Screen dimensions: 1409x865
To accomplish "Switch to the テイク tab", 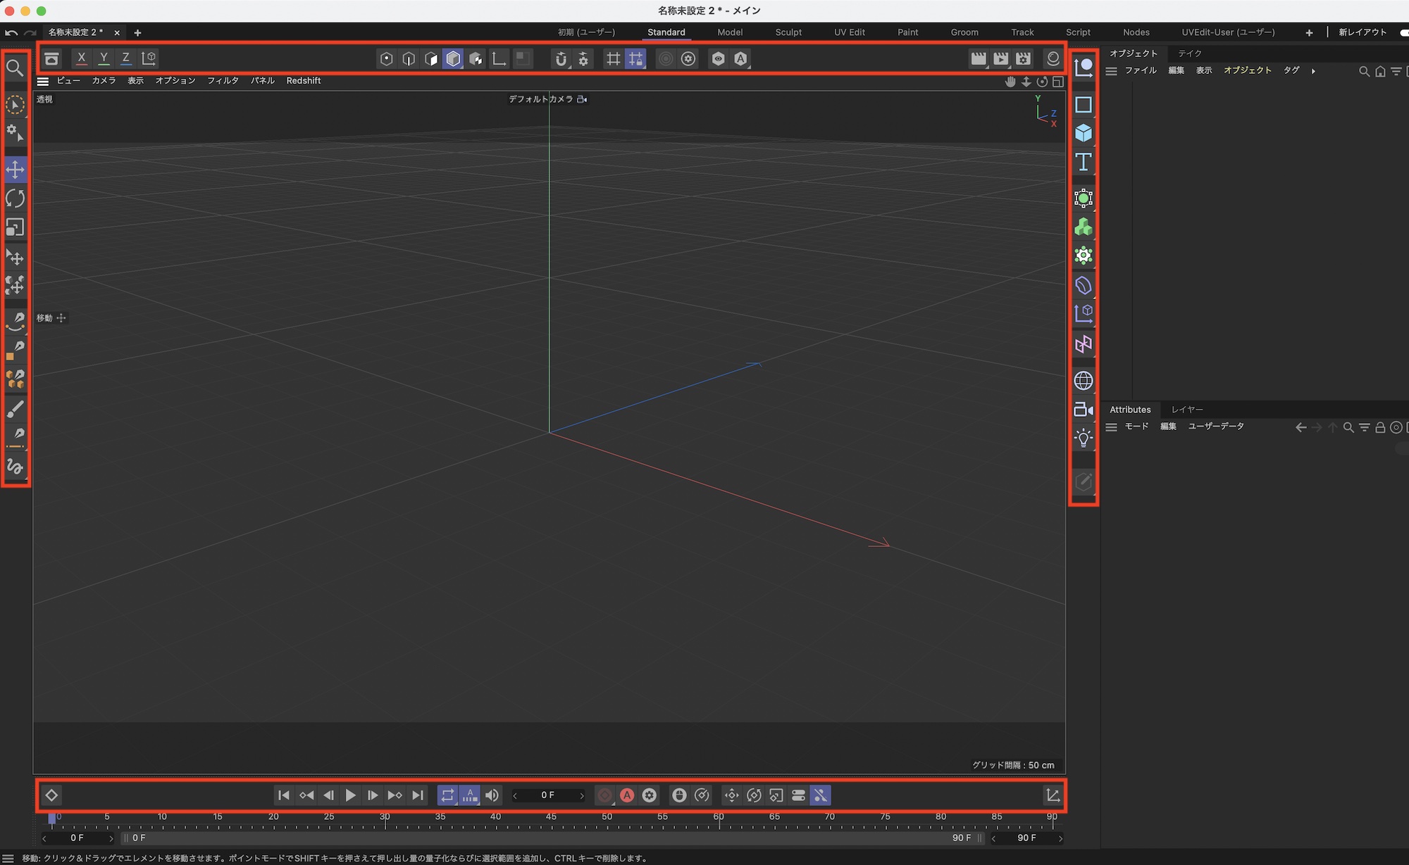I will 1189,53.
